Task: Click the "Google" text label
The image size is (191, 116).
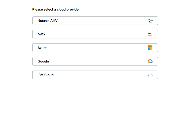Action: pos(43,61)
